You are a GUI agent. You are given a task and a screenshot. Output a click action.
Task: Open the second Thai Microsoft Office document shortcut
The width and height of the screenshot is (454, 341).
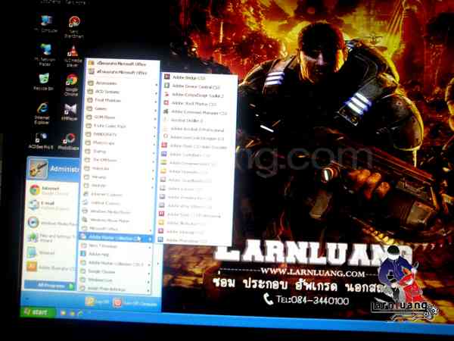pos(123,73)
